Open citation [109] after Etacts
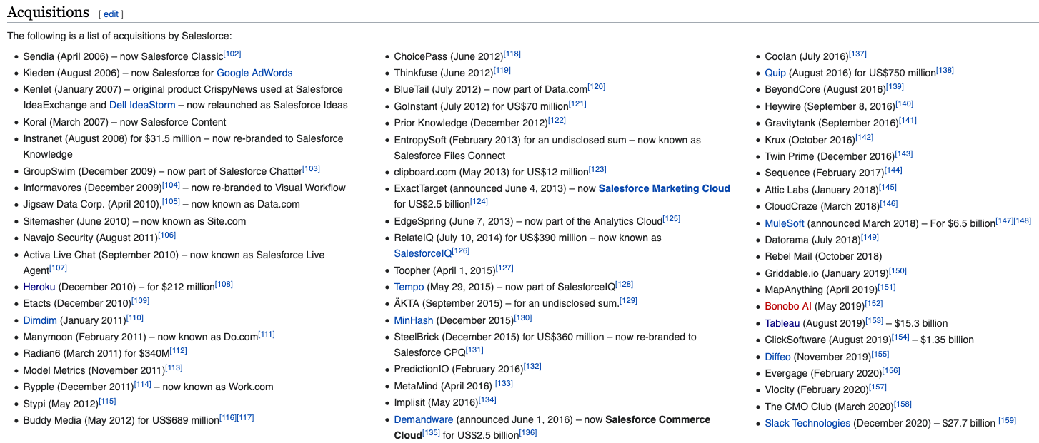Image resolution: width=1039 pixels, height=443 pixels. 140,300
